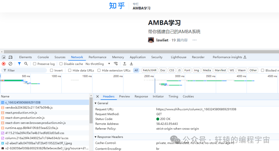Switch to the Console tab
The image size is (279, 151).
click(43, 57)
